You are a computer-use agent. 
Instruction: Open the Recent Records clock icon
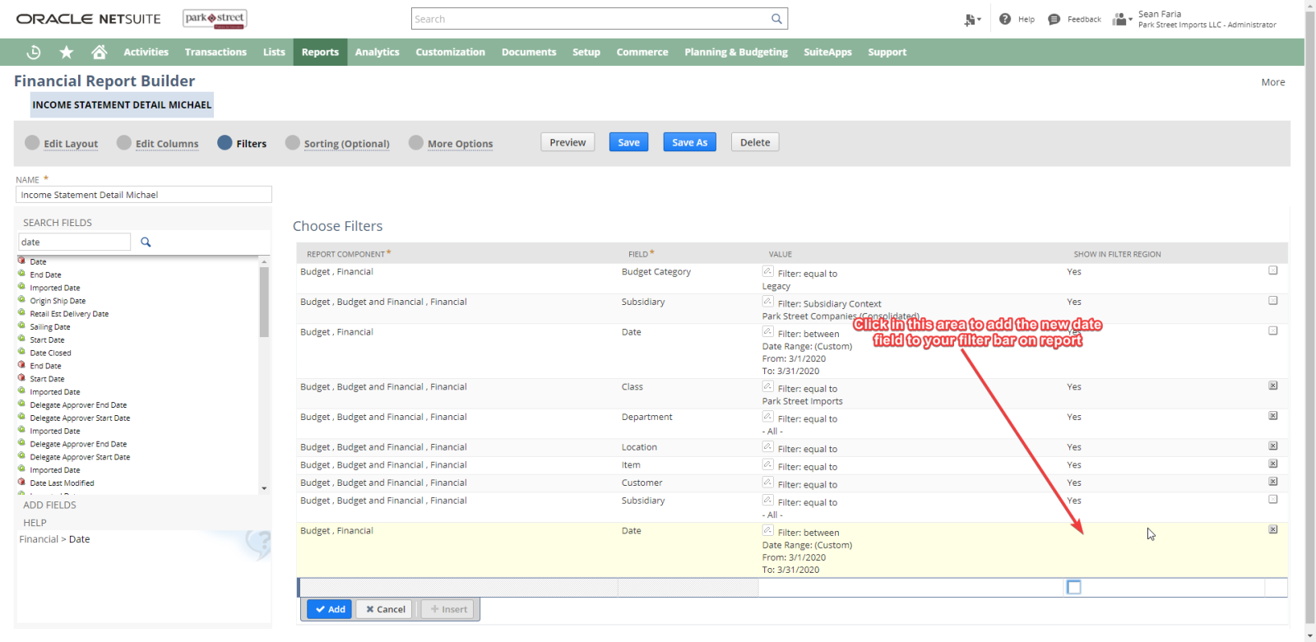(x=34, y=52)
